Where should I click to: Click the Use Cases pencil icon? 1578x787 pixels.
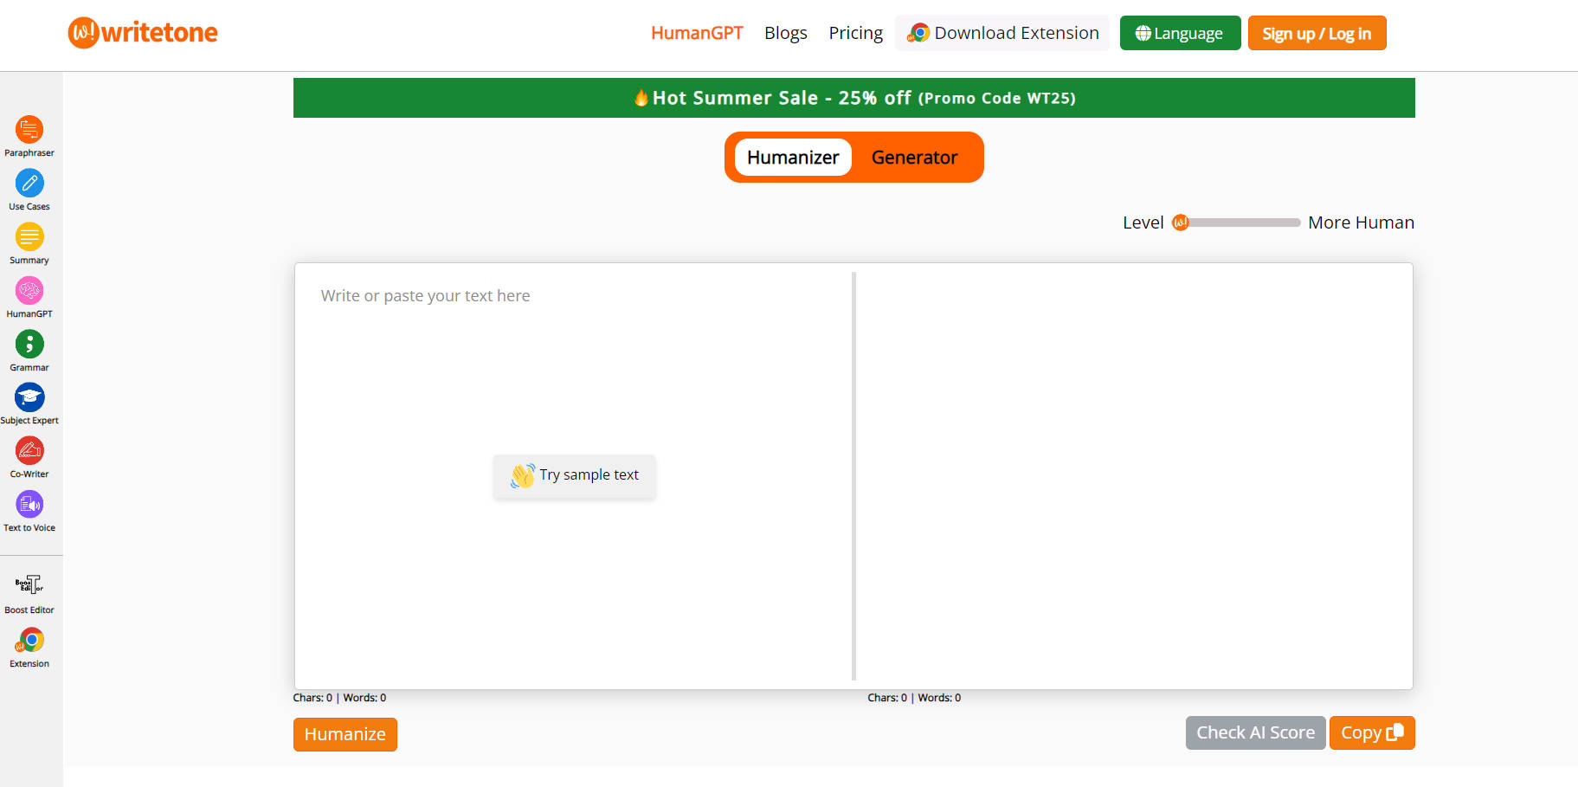29,184
